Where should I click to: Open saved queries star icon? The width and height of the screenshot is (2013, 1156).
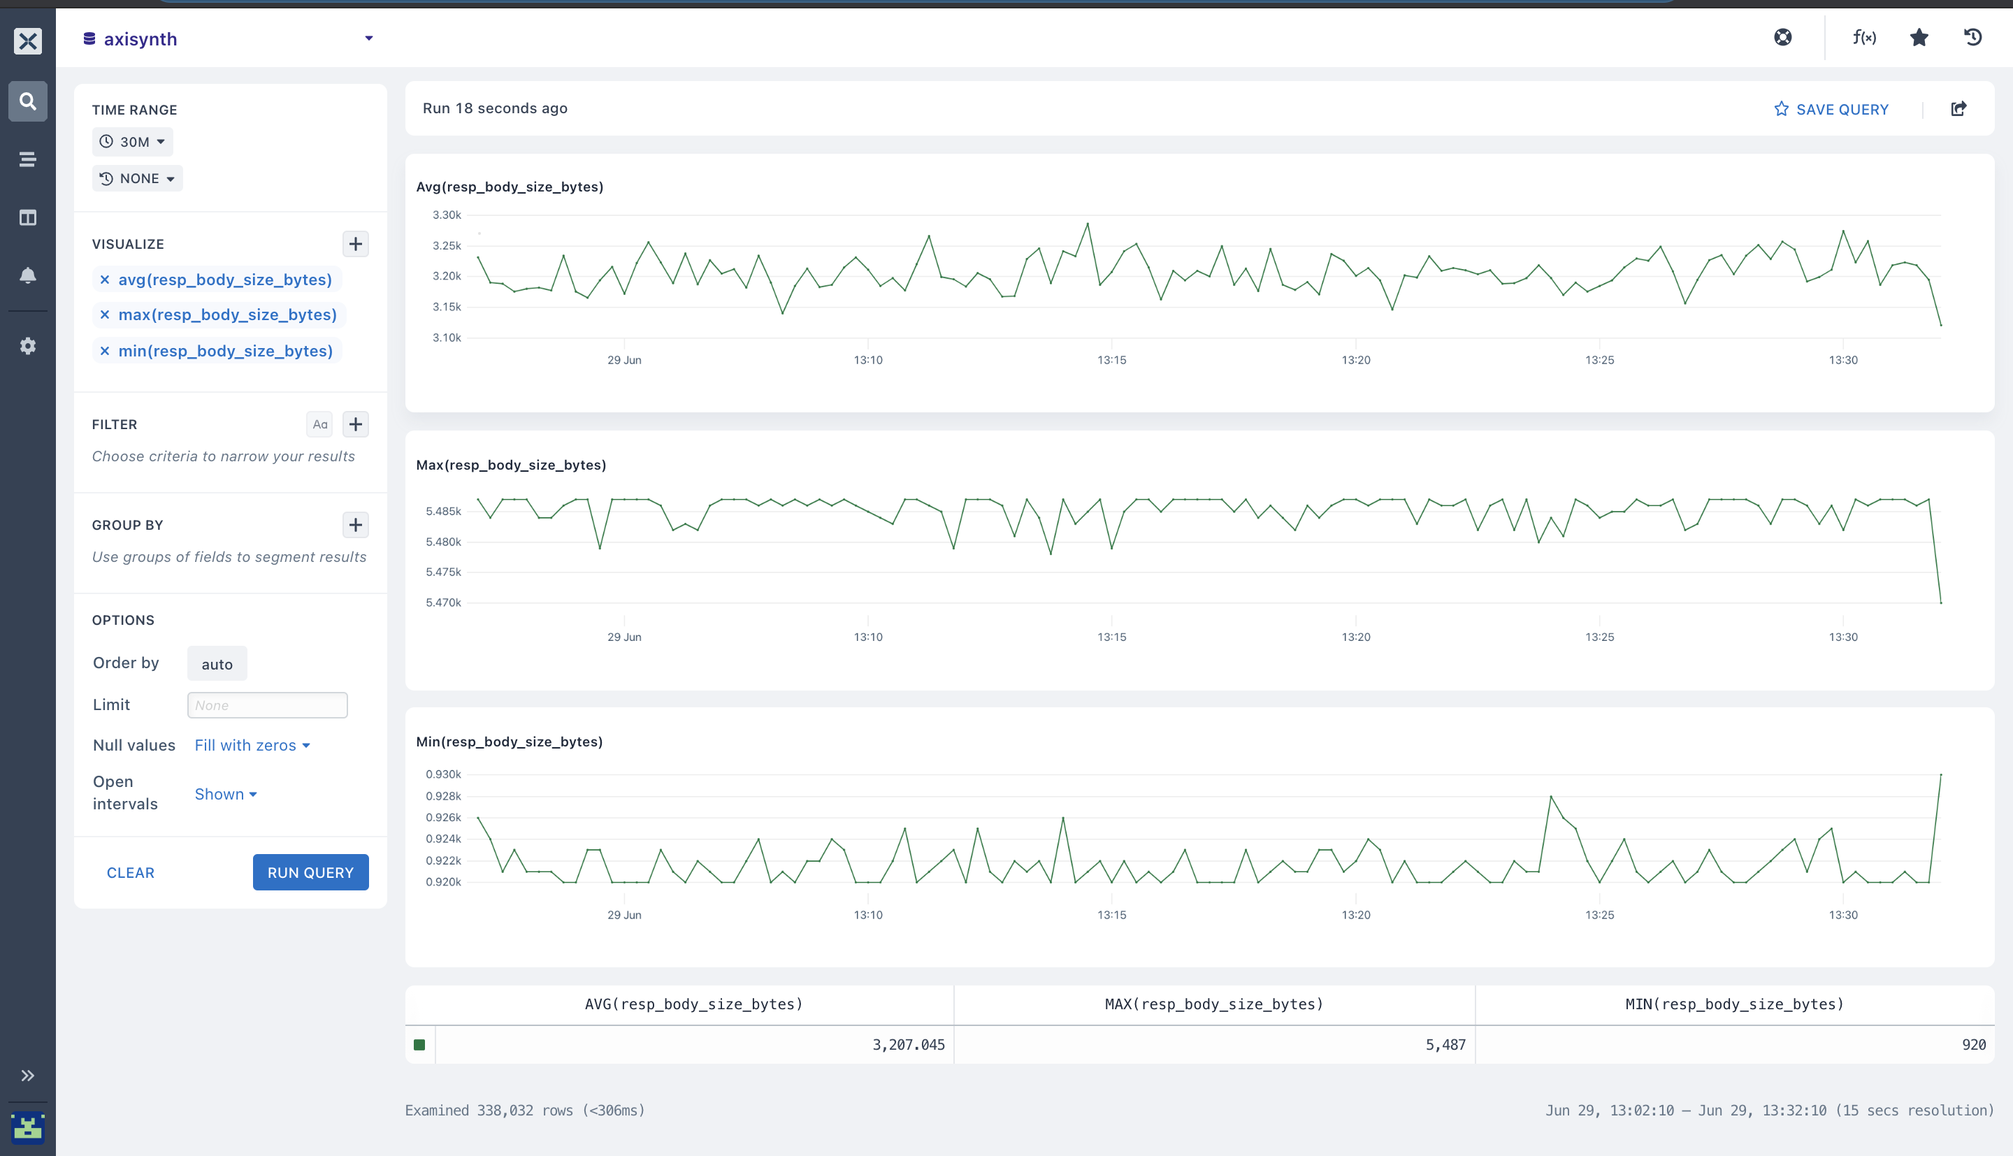click(1919, 37)
